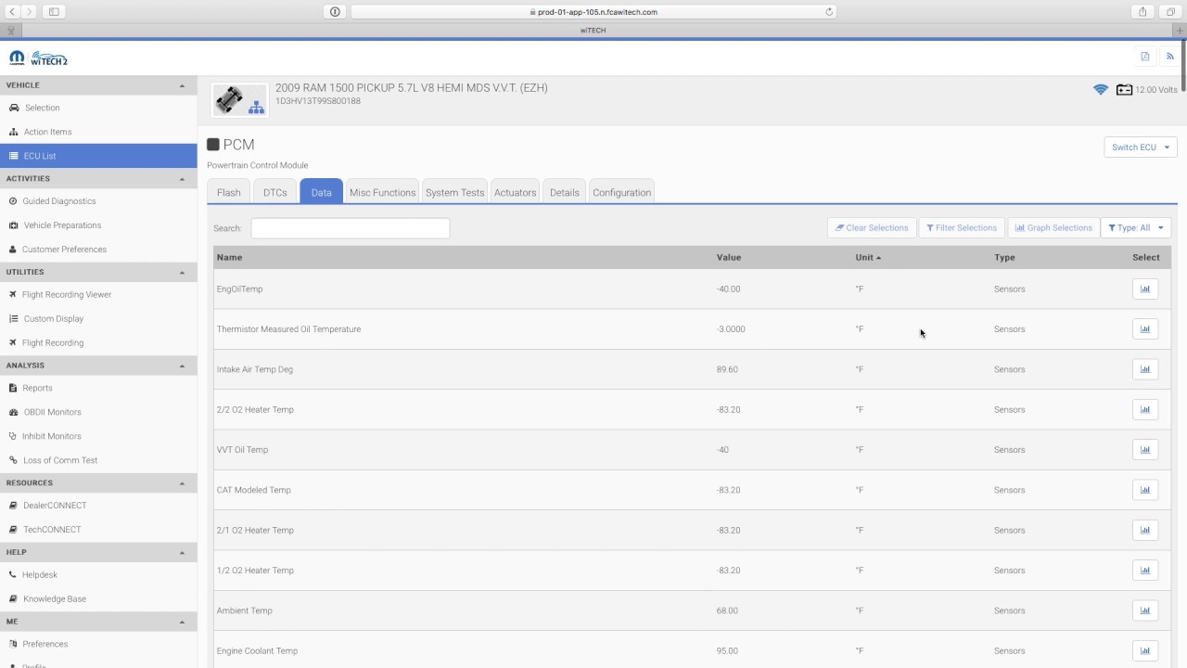Screen dimensions: 1187x668
Task: Click the Graph Selections button
Action: click(x=1053, y=227)
